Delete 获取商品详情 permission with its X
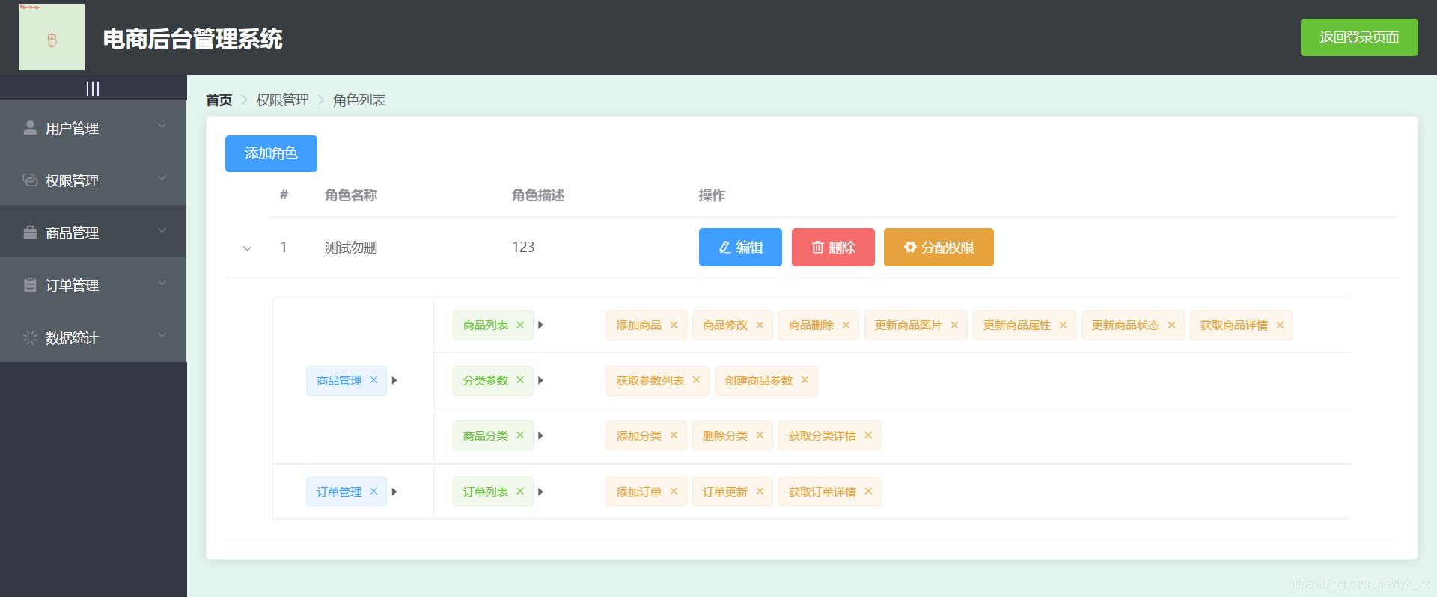 coord(1280,325)
